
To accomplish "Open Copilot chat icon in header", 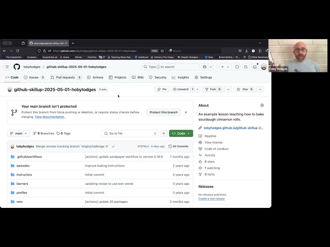I will pyautogui.click(x=205, y=67).
